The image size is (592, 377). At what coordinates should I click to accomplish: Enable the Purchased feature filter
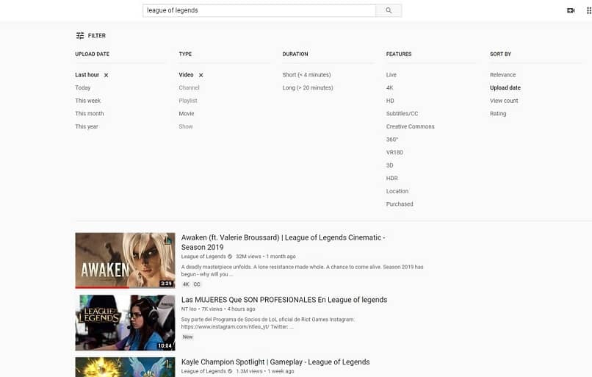point(400,204)
